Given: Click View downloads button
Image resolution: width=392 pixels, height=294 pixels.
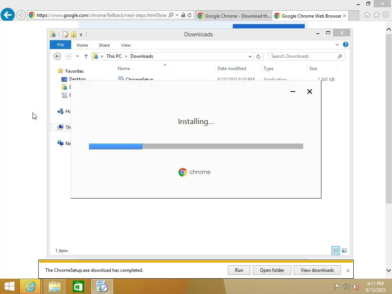Looking at the screenshot, I should point(317,270).
